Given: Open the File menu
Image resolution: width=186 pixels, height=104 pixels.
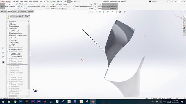Looking at the screenshot, I should coord(14,1).
